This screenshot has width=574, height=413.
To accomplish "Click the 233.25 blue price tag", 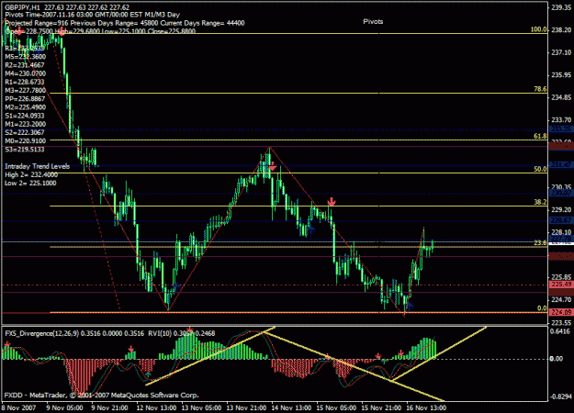I will point(561,128).
